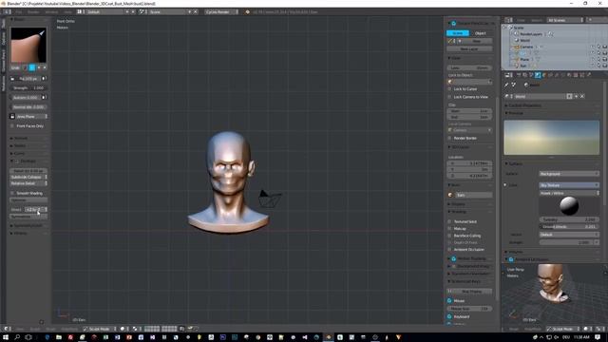Viewport: 608px width, 342px height.
Task: Click the unlink world X icon
Action: 582,96
